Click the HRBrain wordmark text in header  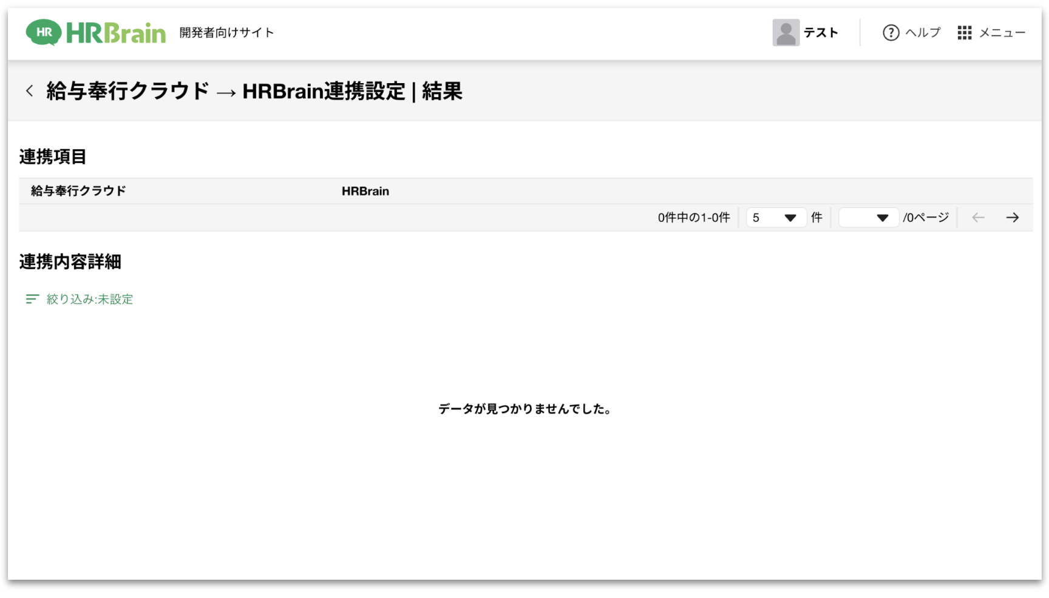[x=115, y=33]
